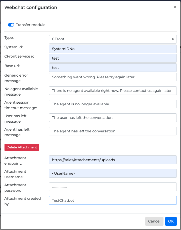Viewport: 181px width, 230px height.
Task: Select the User has left message field
Action: 113,118
